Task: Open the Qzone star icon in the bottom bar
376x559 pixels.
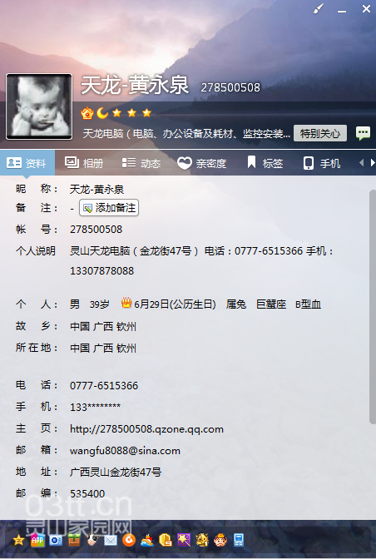Action: click(18, 541)
